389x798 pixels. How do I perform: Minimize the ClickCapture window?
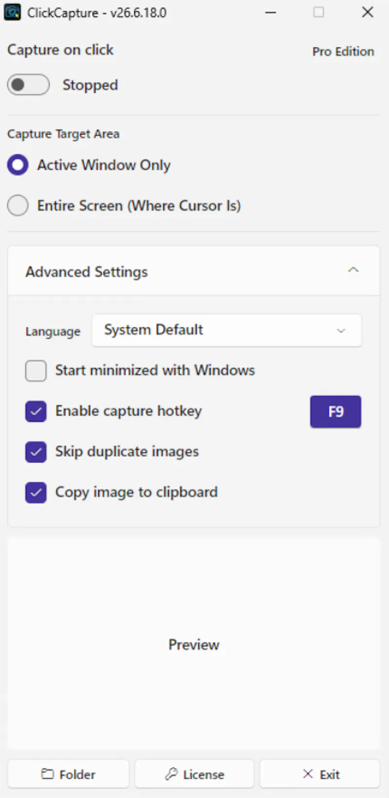click(x=270, y=12)
